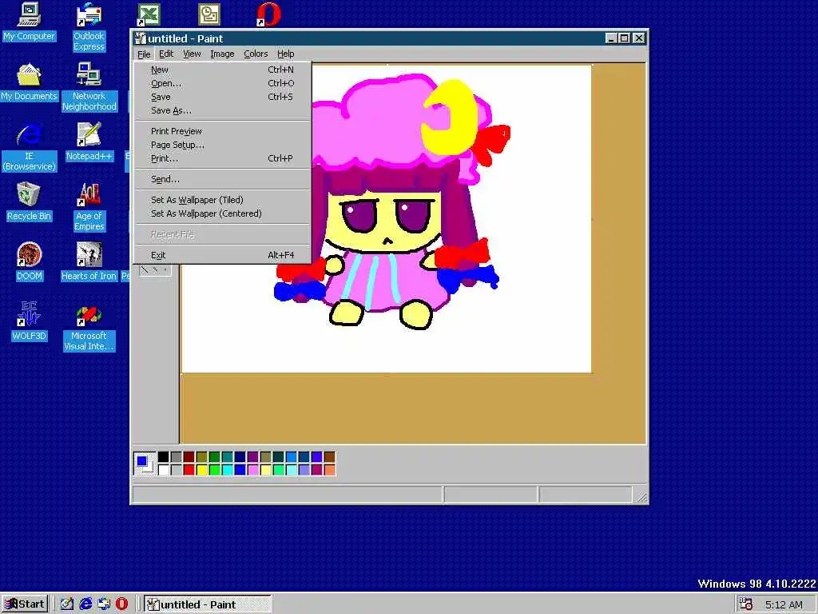
Task: Pick the bright green palette swatch
Action: tap(214, 470)
